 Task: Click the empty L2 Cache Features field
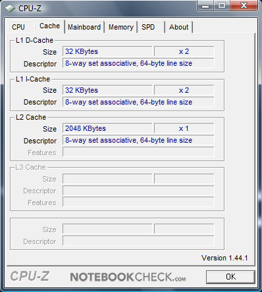pyautogui.click(x=138, y=152)
